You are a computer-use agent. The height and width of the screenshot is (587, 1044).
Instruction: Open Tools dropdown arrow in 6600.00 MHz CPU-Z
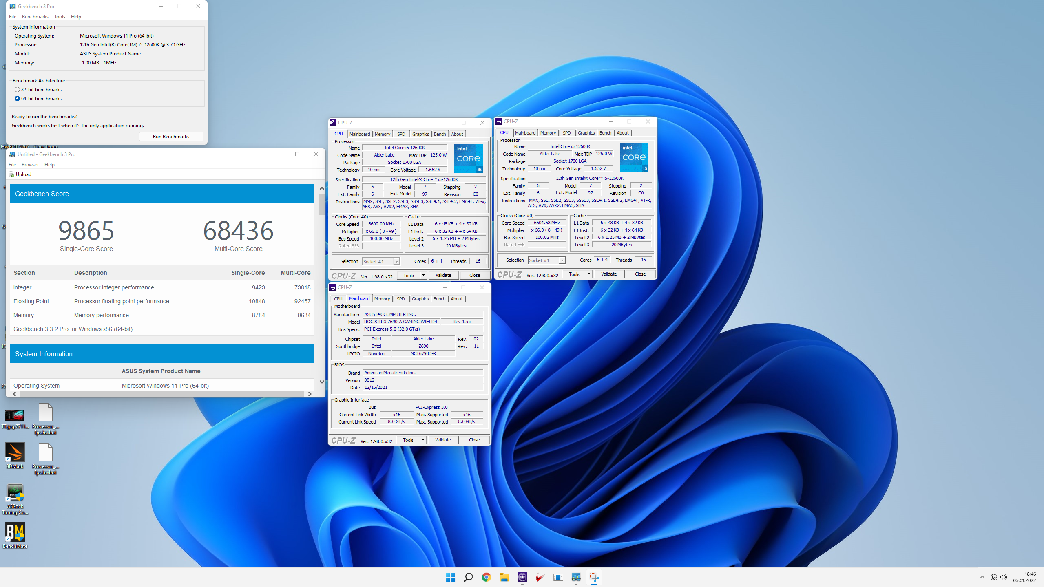click(x=423, y=275)
